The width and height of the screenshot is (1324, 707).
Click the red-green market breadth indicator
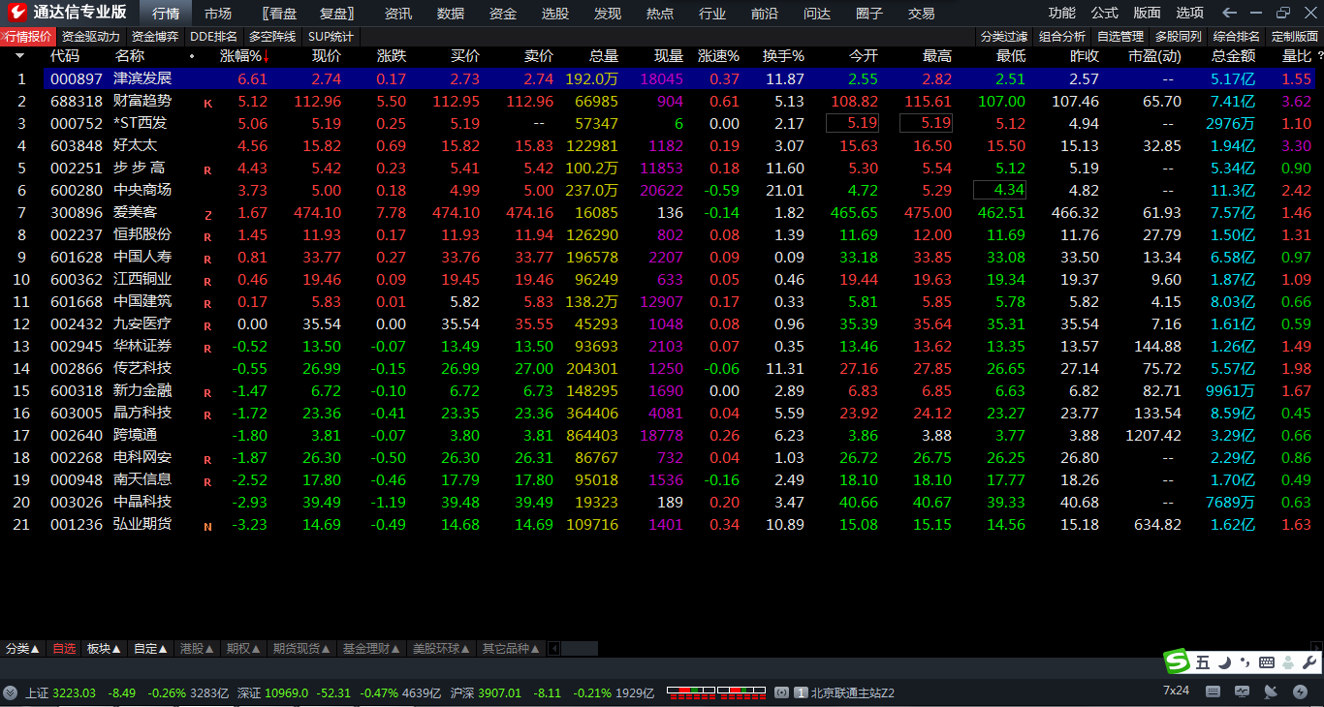(715, 692)
